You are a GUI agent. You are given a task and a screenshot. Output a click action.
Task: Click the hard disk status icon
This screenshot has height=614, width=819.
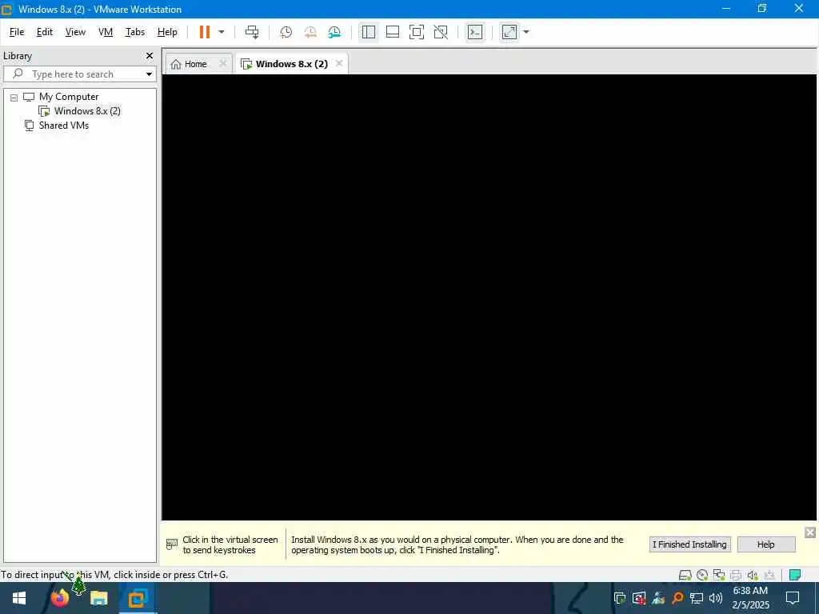(685, 575)
